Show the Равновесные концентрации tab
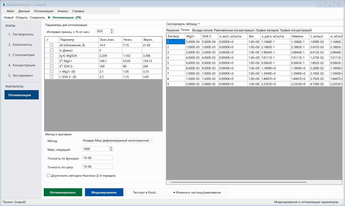The image size is (345, 206). click(234, 30)
